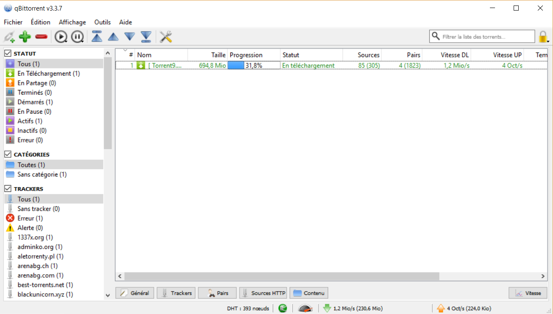Screen dimensions: 553x314
Task: Open the dropdown arrow beside the padlock
Action: click(x=548, y=41)
